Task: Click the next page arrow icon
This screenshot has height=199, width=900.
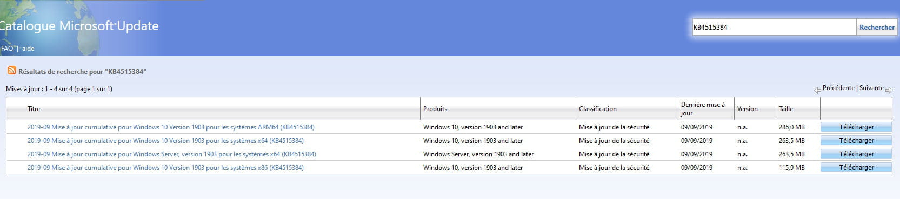Action: [889, 90]
